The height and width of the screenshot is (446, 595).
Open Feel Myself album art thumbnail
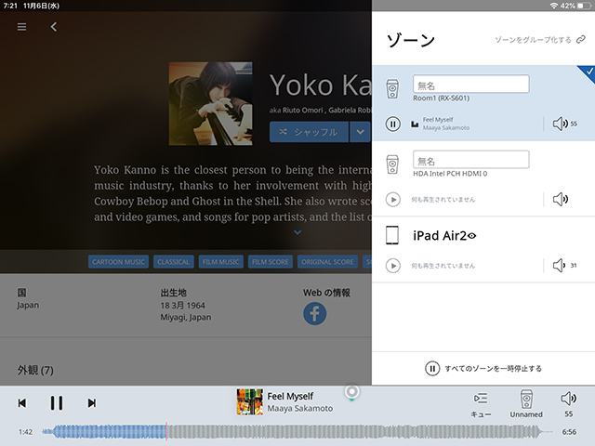[x=250, y=401]
